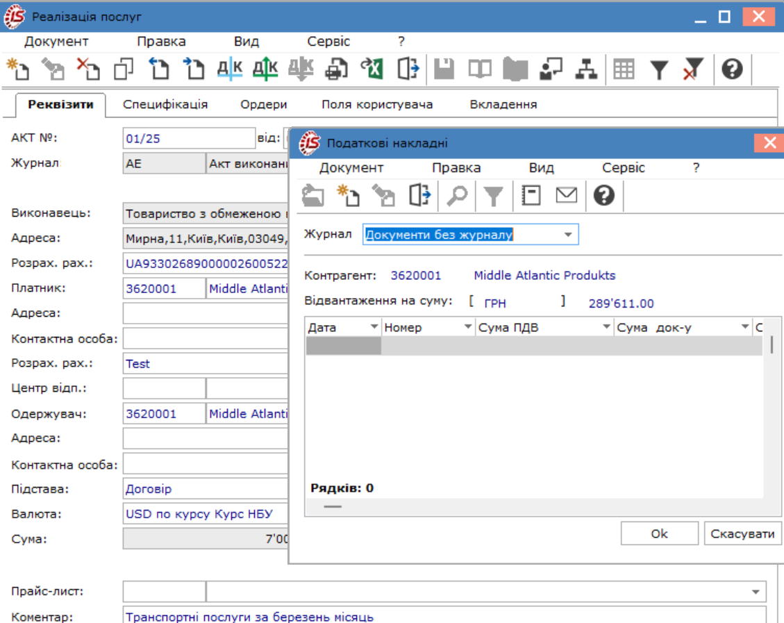The height and width of the screenshot is (623, 784).
Task: Click the blue ДК postings icon
Action: coord(229,69)
